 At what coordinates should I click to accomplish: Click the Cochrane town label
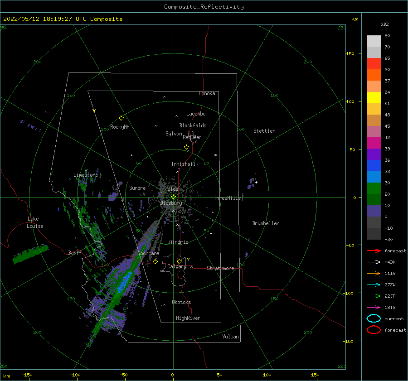point(148,253)
